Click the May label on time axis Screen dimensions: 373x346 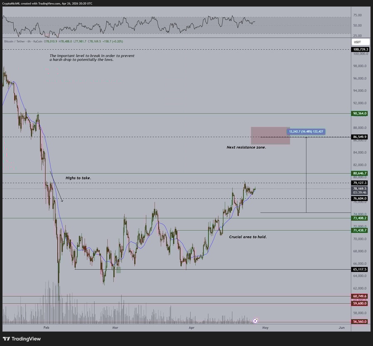[x=265, y=328]
